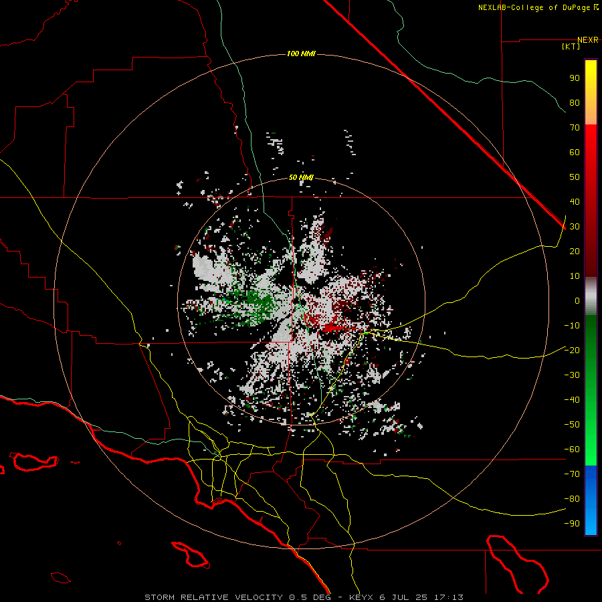Viewport: 602px width, 602px height.
Task: Pick the blue bottom segment of color bar
Action: [x=591, y=500]
